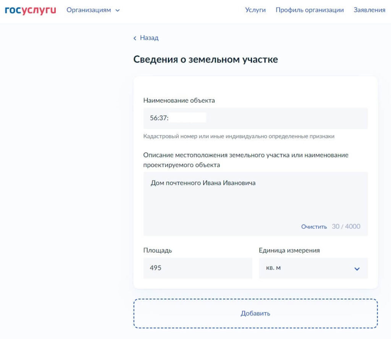Click the 30 / 4000 character counter
This screenshot has width=391, height=339.
coord(346,227)
